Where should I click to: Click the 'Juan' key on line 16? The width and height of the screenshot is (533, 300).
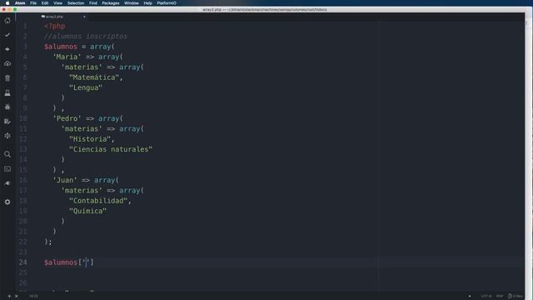click(65, 180)
